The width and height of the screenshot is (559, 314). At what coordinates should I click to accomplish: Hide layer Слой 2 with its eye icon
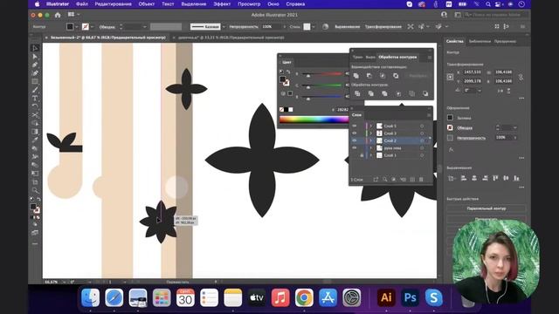tap(355, 140)
